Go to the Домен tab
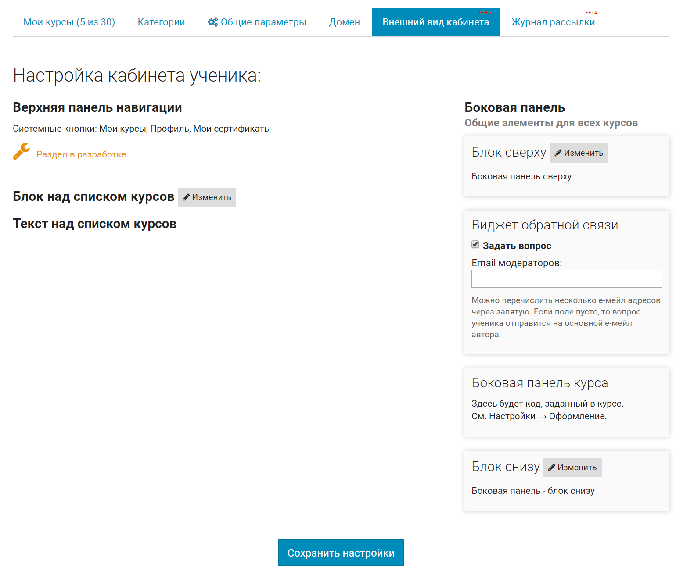The height and width of the screenshot is (568, 694). pos(344,22)
